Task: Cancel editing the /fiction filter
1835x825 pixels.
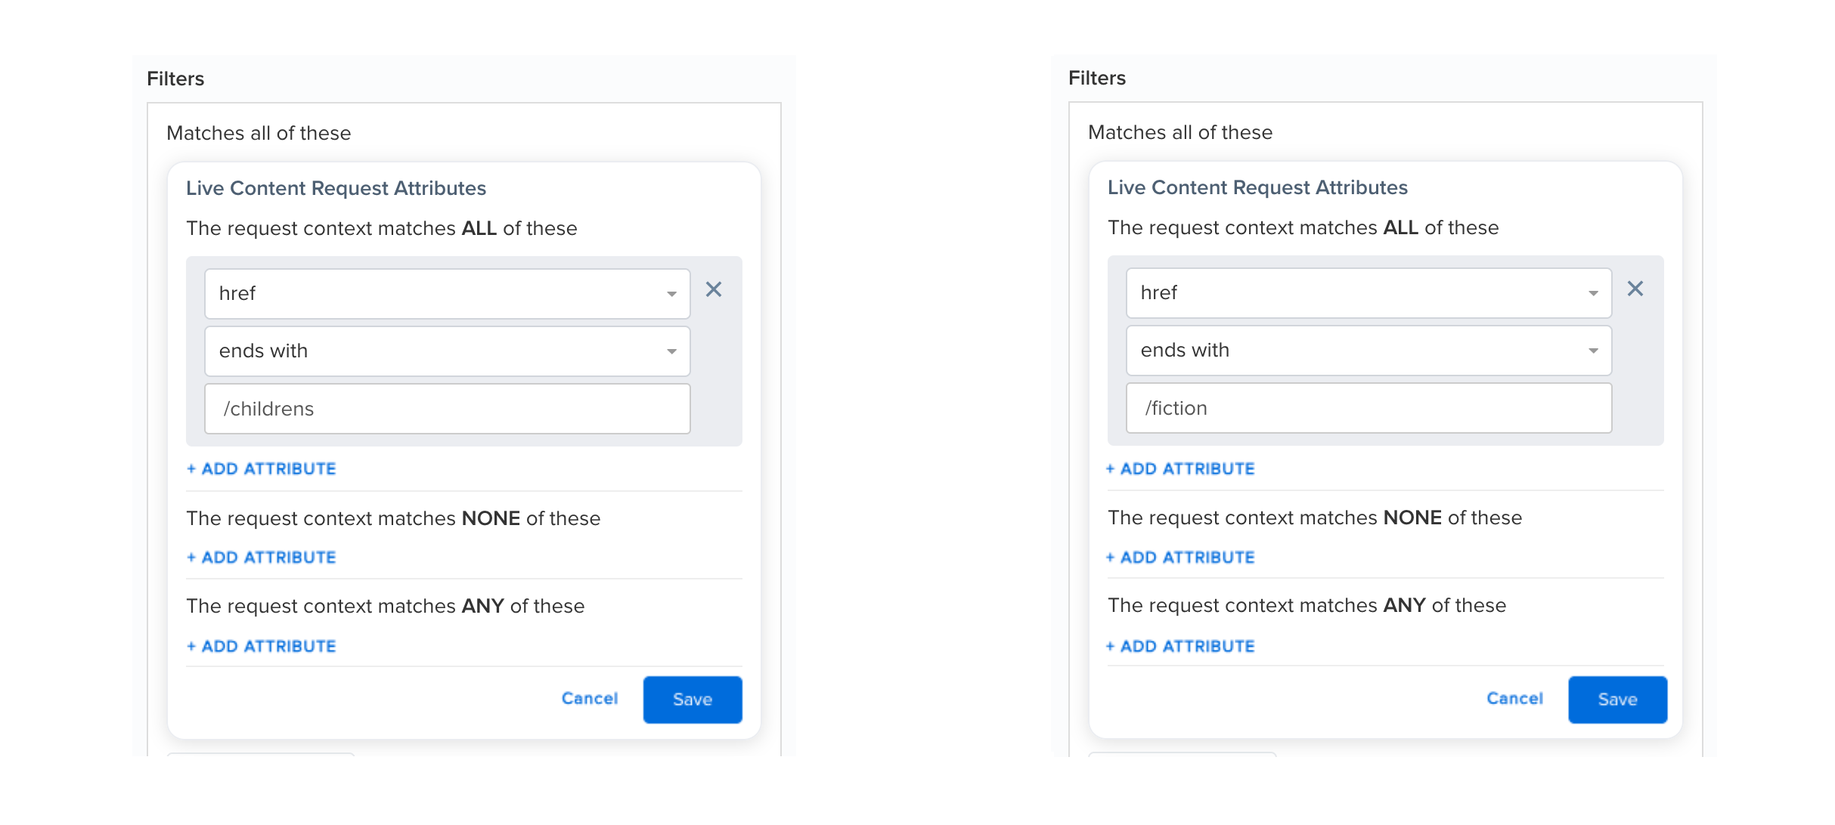Action: [1515, 699]
